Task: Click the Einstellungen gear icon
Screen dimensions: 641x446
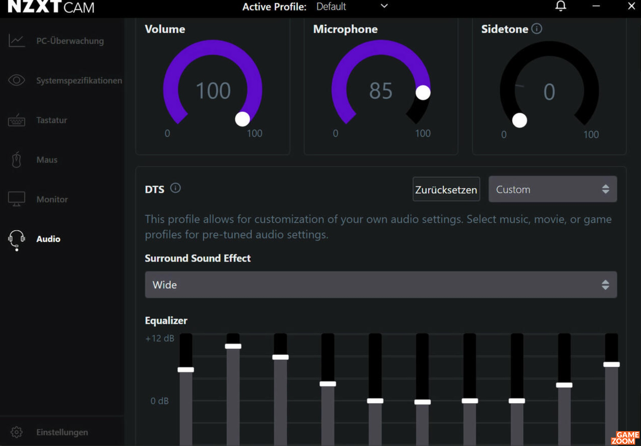Action: pos(17,432)
